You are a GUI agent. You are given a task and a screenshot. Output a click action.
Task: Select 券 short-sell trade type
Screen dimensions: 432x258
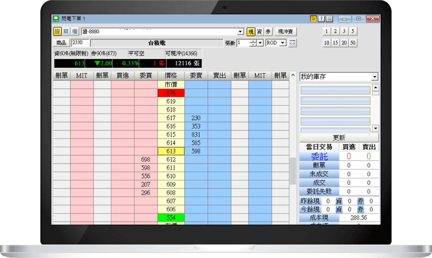(268, 32)
